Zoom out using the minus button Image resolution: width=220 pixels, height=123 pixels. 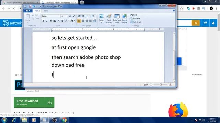click(x=151, y=85)
